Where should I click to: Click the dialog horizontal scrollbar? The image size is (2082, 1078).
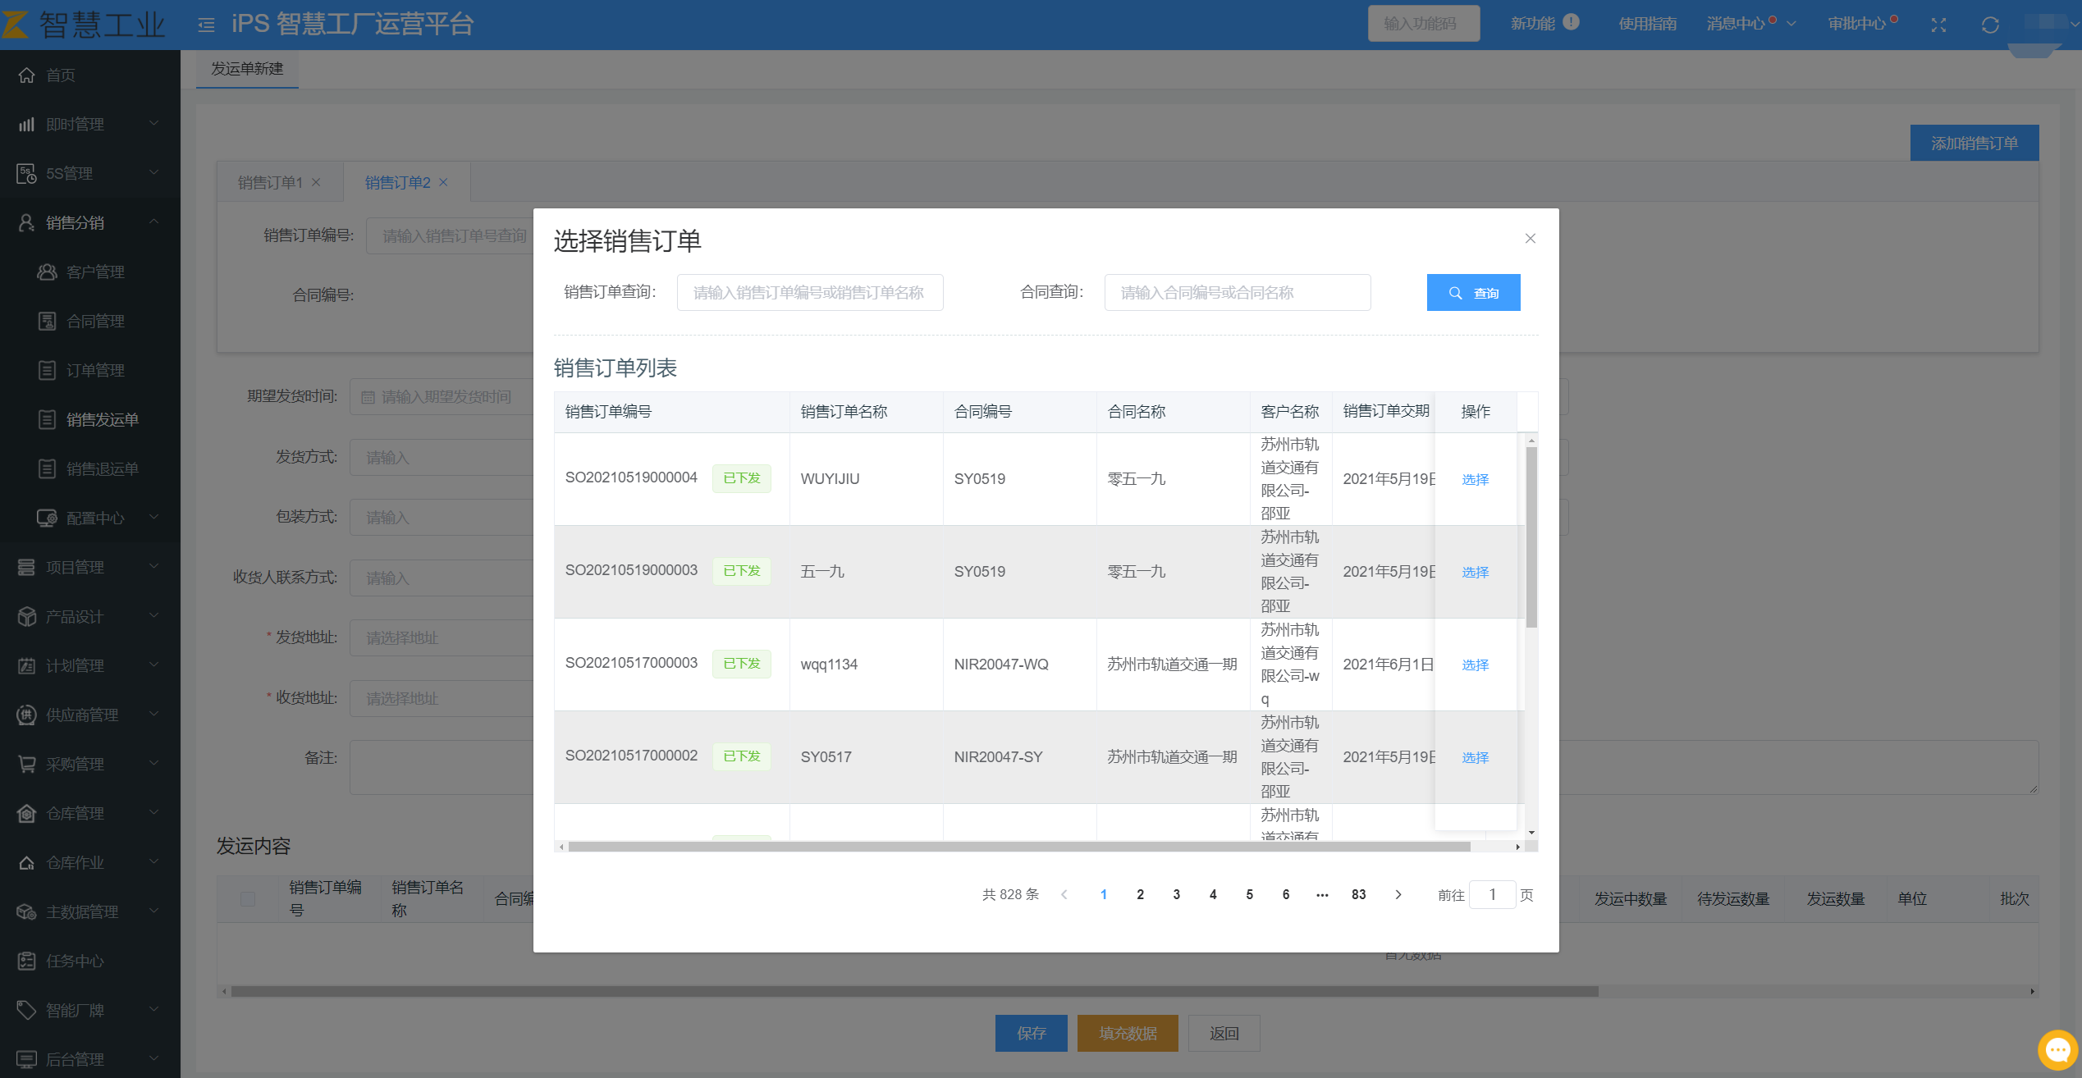pyautogui.click(x=1018, y=847)
